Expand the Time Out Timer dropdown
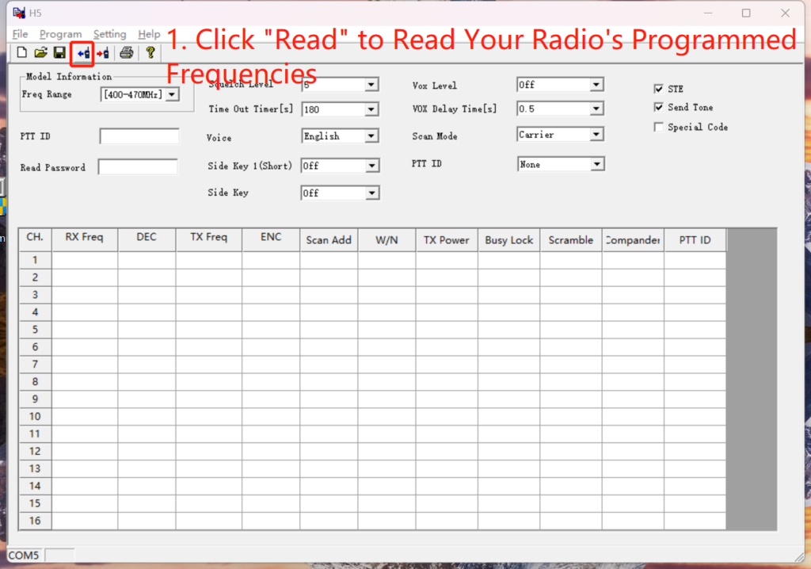 (371, 109)
